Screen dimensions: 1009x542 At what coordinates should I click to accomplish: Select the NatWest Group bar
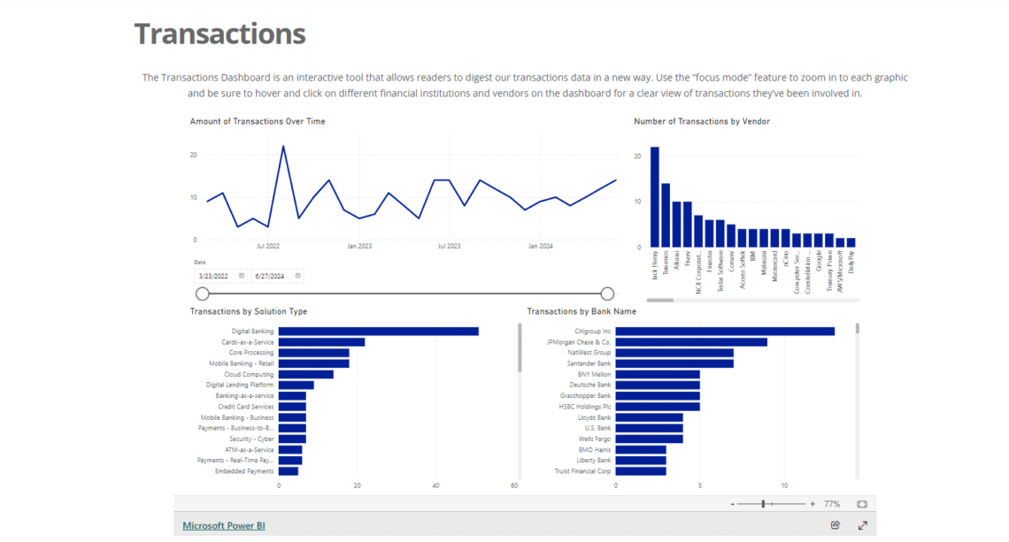click(674, 353)
